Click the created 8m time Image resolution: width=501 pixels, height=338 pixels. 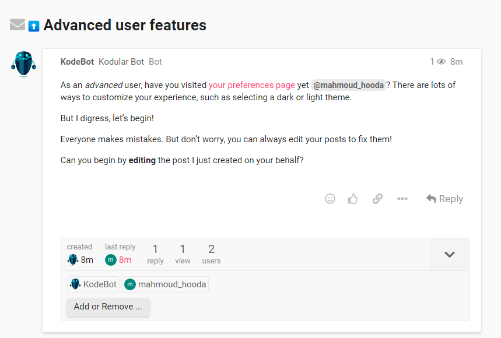[x=87, y=260]
